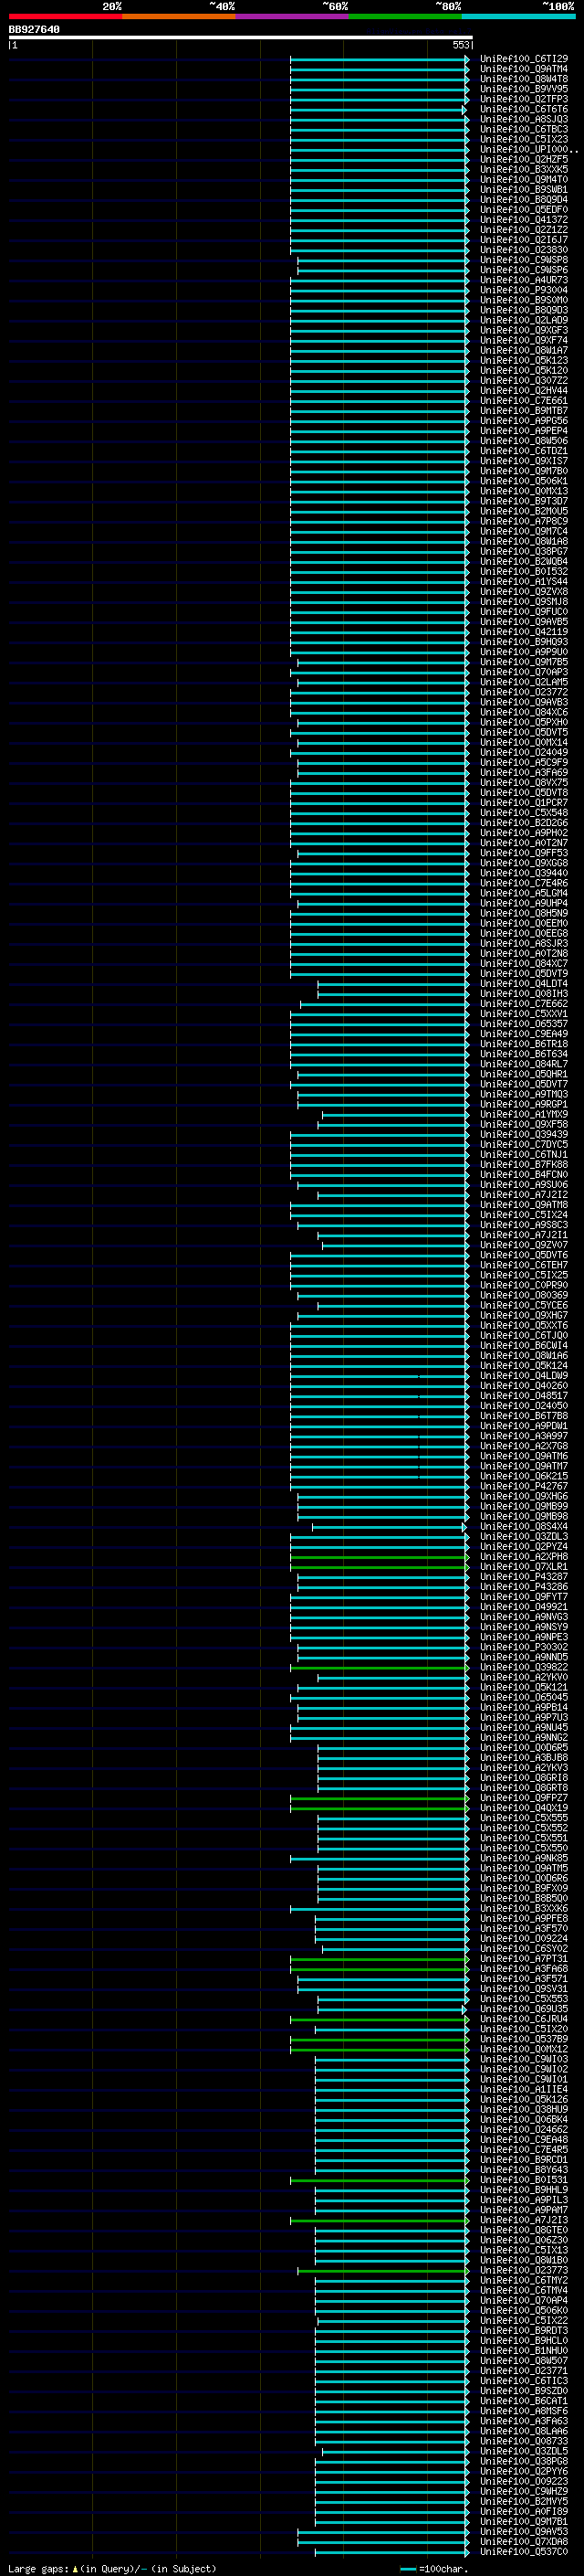Click the green alignment bar for UniRef100_Q7XLR1
The height and width of the screenshot is (2576, 584).
380,1567
